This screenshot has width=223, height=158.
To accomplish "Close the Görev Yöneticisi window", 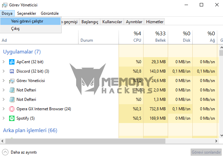I will coord(217,5).
